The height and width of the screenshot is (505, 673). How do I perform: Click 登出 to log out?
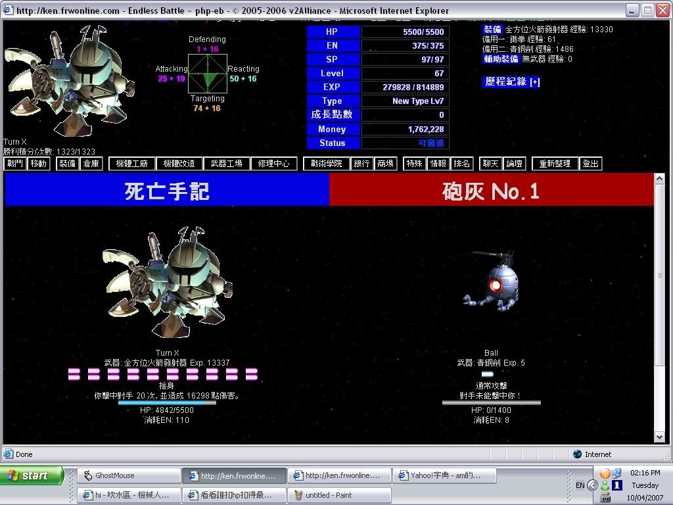coord(591,164)
